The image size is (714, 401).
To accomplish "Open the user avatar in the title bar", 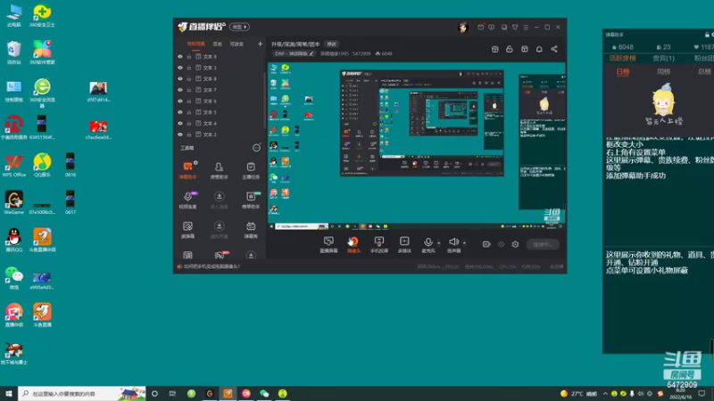I will point(463,28).
